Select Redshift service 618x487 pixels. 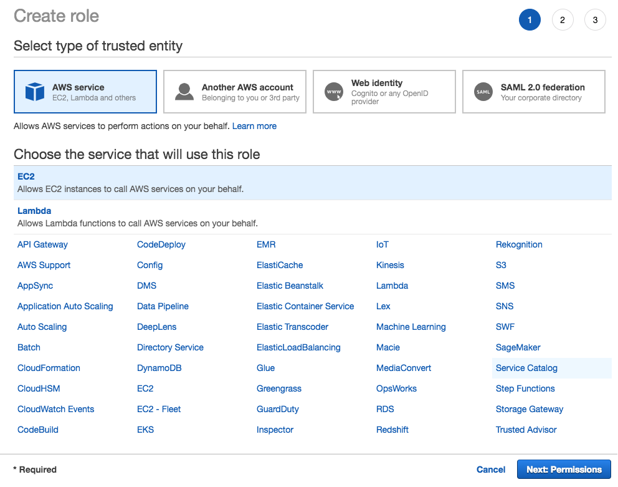tap(392, 430)
